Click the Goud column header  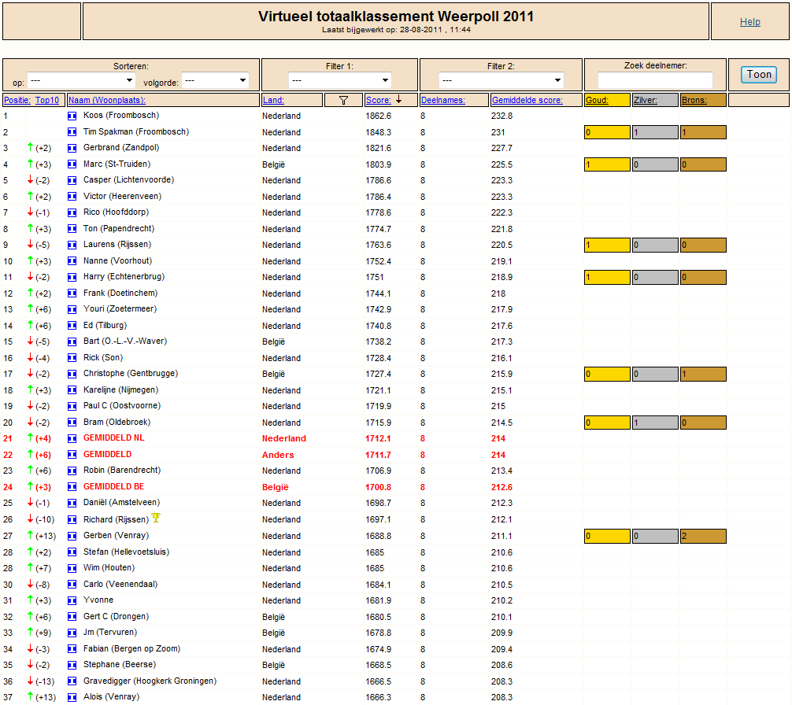click(597, 100)
